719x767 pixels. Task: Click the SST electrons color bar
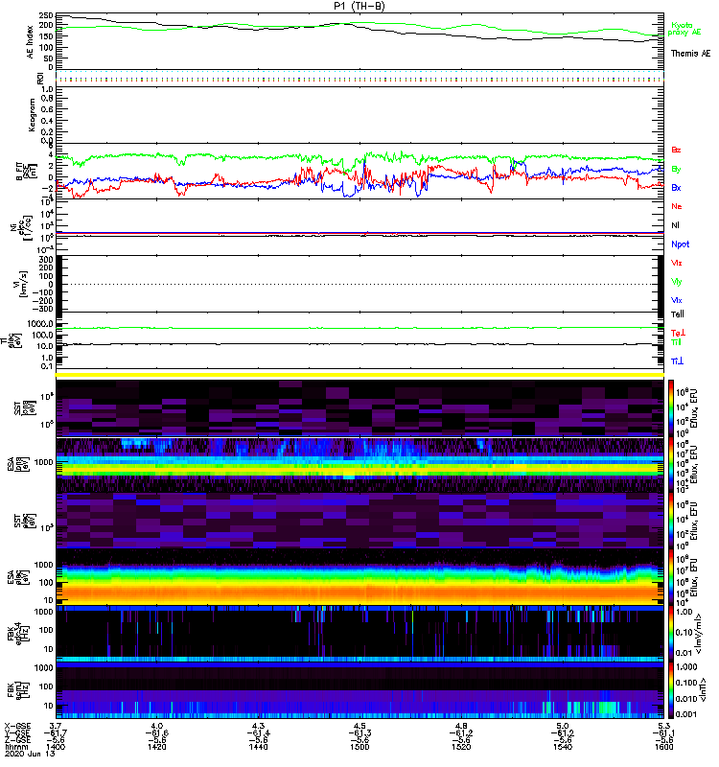tap(671, 521)
